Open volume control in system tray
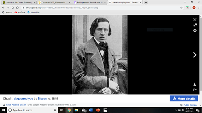The image size is (202, 113). [x=182, y=110]
